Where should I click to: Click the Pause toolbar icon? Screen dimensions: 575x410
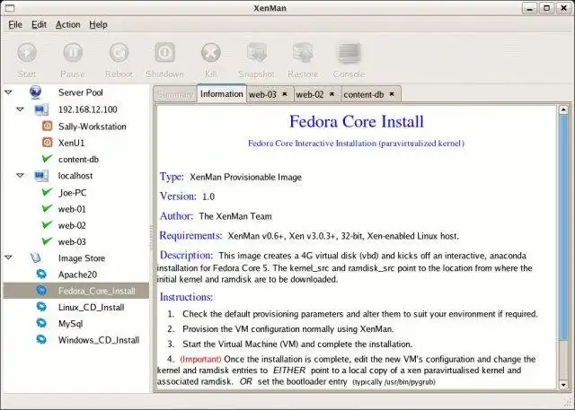(73, 53)
